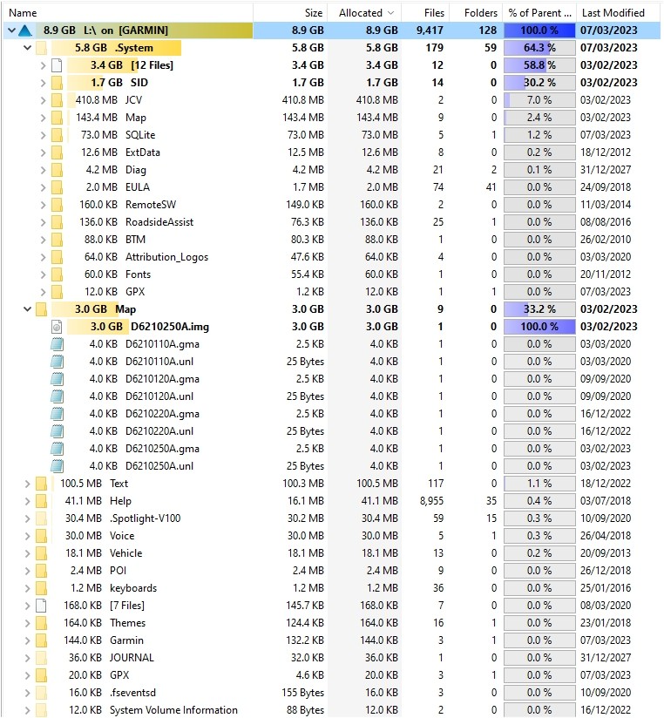Click the D6210120A.unl file icon
Image resolution: width=664 pixels, height=718 pixels.
57,396
